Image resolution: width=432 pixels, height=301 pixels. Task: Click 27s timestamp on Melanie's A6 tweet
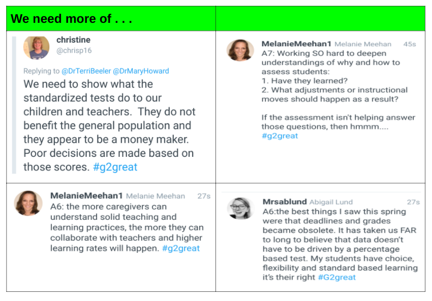(204, 196)
